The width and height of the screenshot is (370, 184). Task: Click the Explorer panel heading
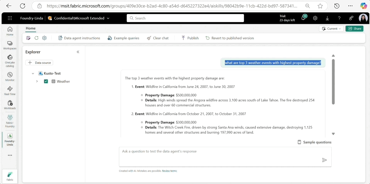click(x=33, y=52)
